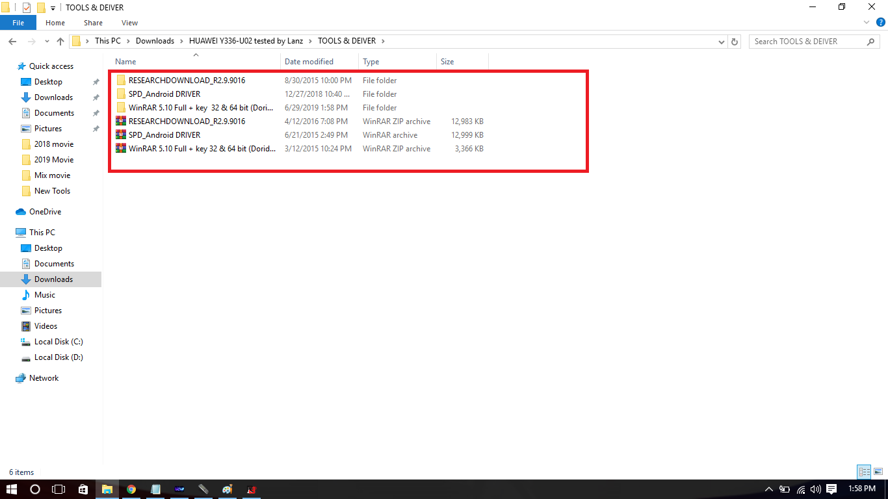Open Music library in the navigation pane
Screen dimensions: 888x499
[x=44, y=295]
